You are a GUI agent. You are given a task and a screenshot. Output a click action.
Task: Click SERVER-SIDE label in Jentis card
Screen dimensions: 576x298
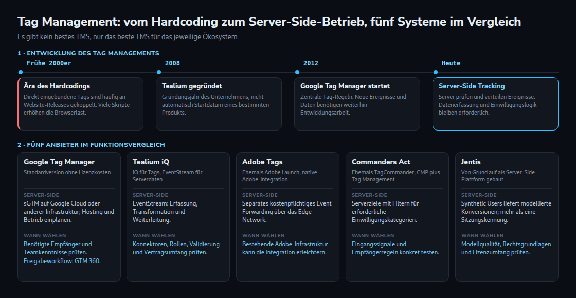[479, 195]
